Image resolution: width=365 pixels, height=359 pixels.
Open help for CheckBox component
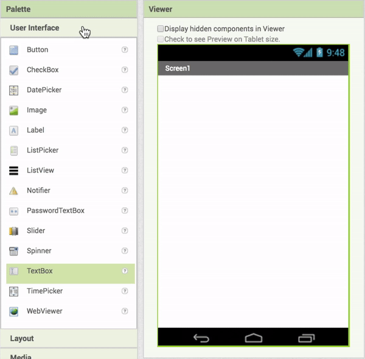[125, 69]
